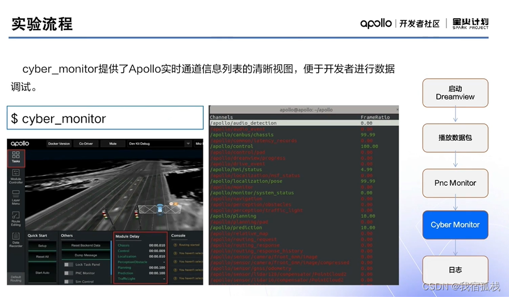
Task: Click the Reset All button
Action: click(x=42, y=257)
